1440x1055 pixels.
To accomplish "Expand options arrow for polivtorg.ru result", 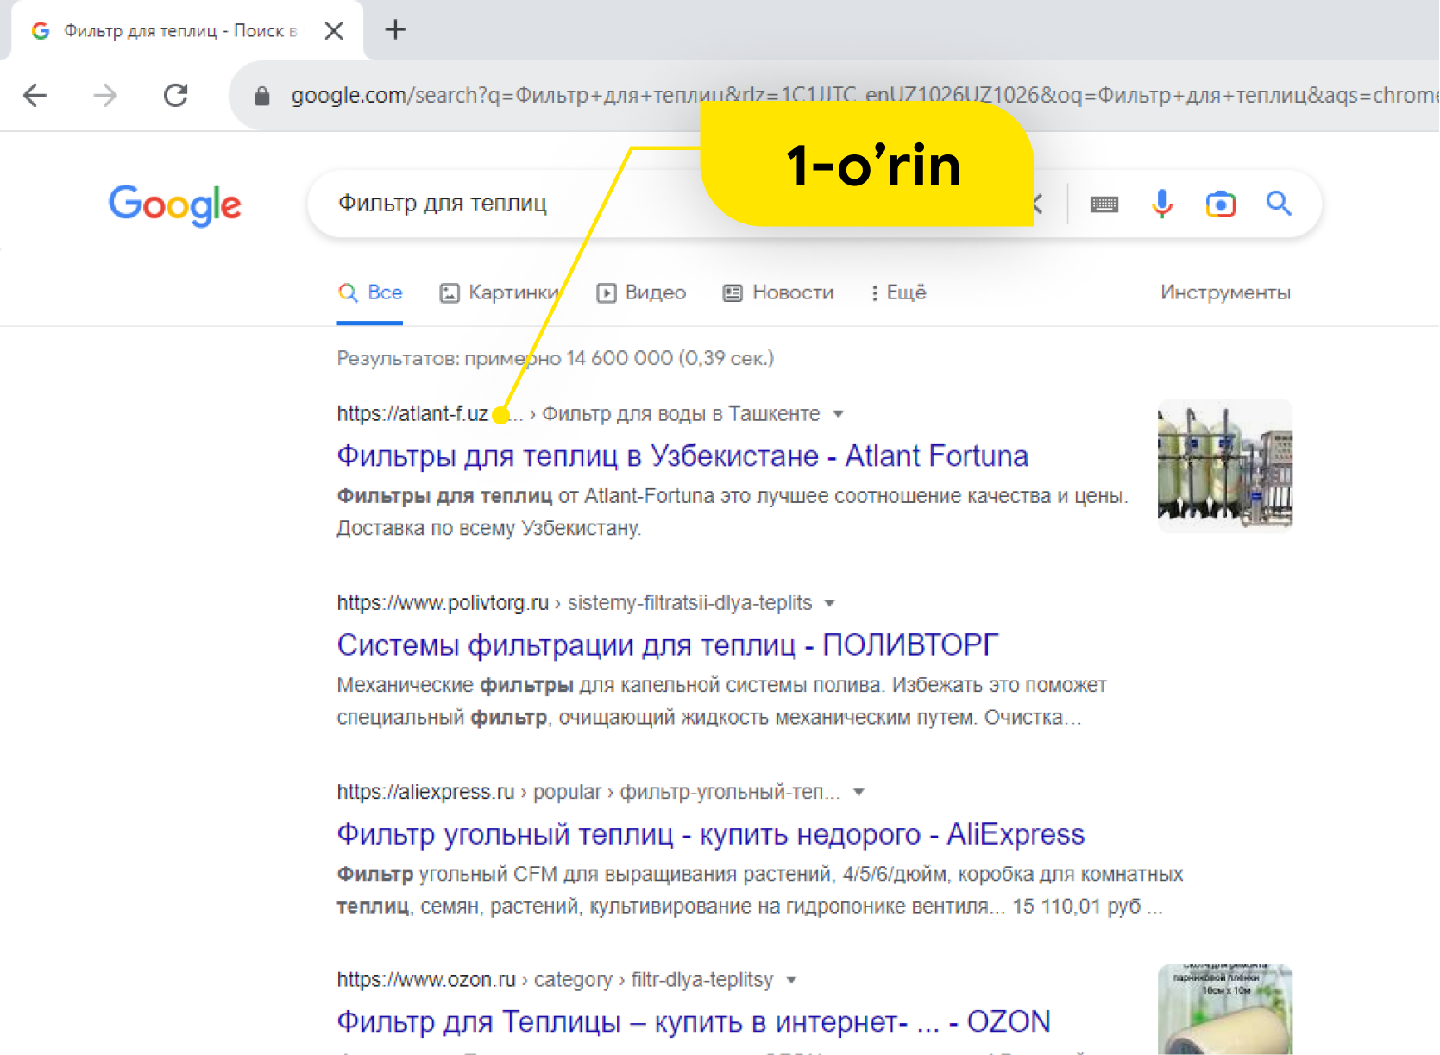I will coord(830,603).
